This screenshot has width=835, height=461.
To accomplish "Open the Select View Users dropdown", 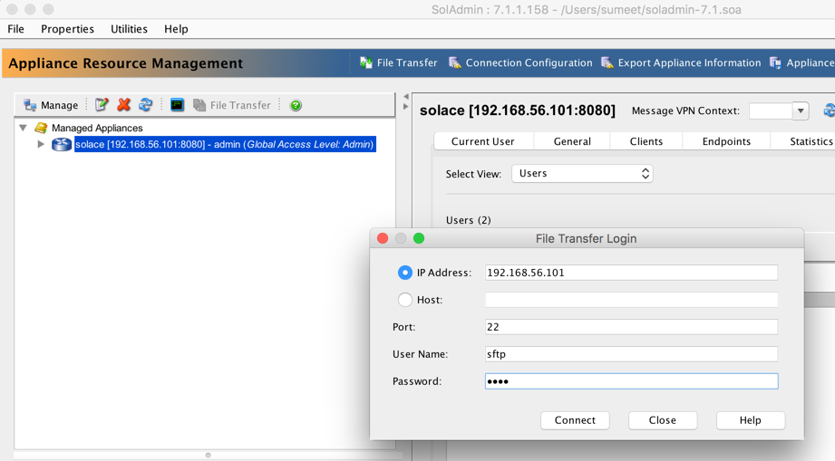I will click(x=582, y=173).
